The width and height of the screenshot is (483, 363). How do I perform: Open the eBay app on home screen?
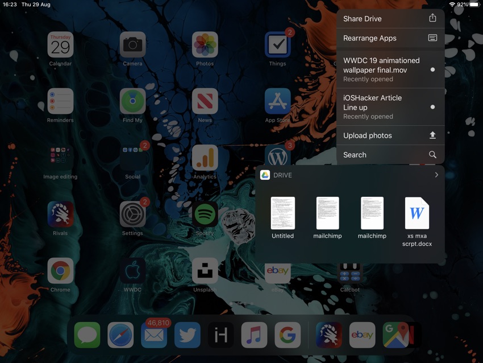coord(277,273)
